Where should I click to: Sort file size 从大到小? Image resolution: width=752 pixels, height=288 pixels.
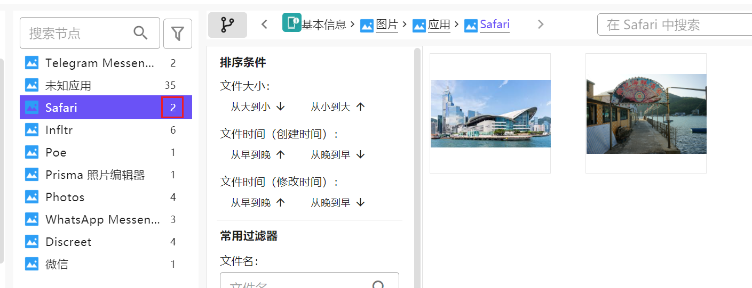(x=258, y=107)
